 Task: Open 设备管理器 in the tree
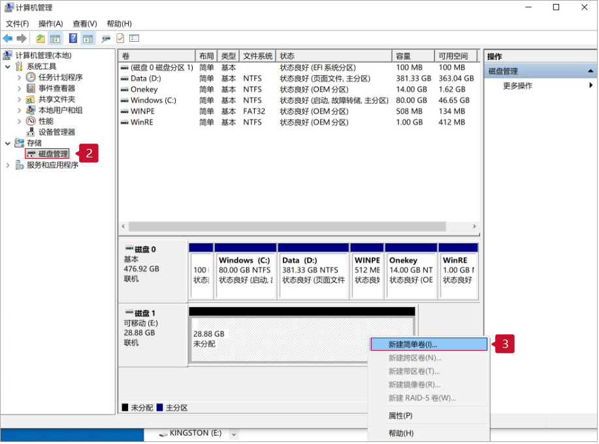[x=56, y=132]
